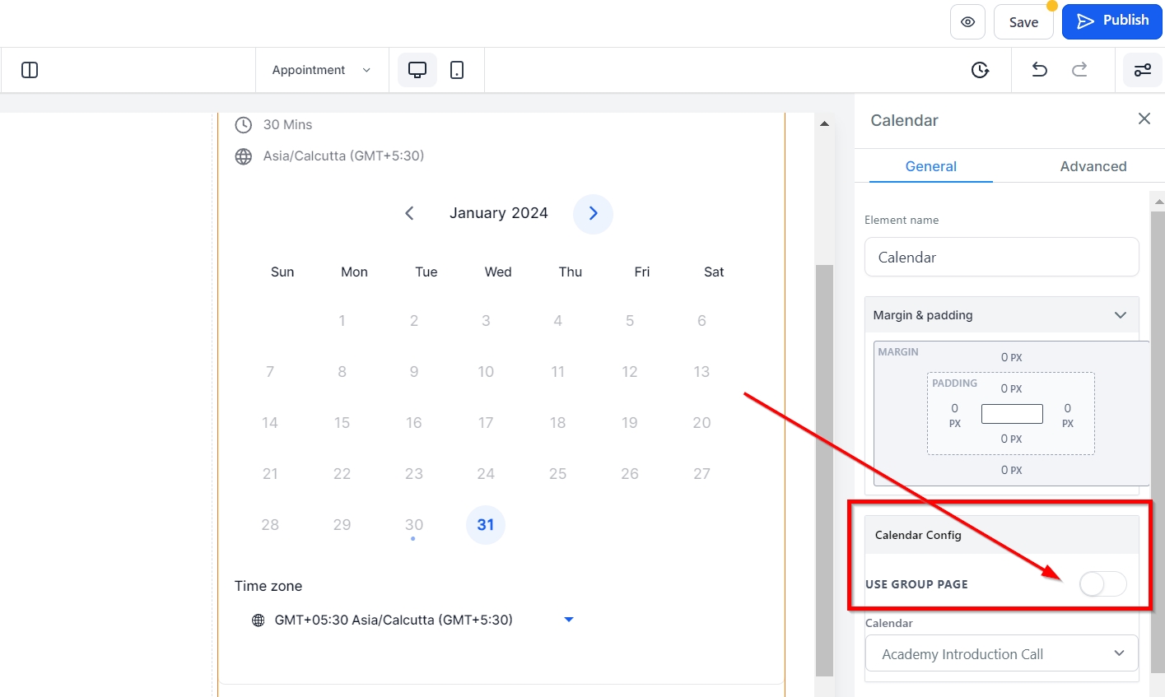Switch to mobile view
1165x697 pixels.
click(x=457, y=70)
